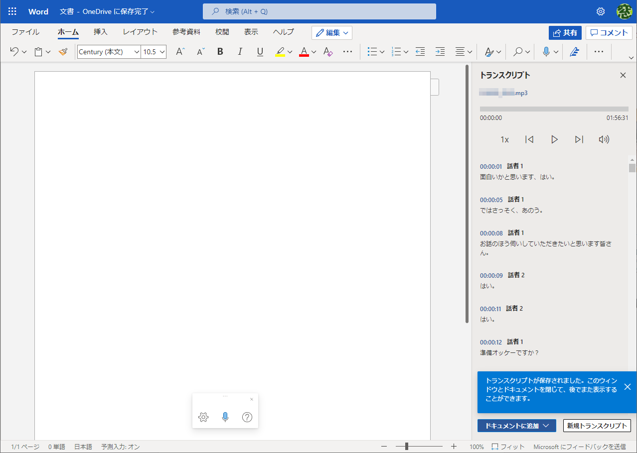Apply bold formatting
The image size is (637, 453).
(220, 51)
